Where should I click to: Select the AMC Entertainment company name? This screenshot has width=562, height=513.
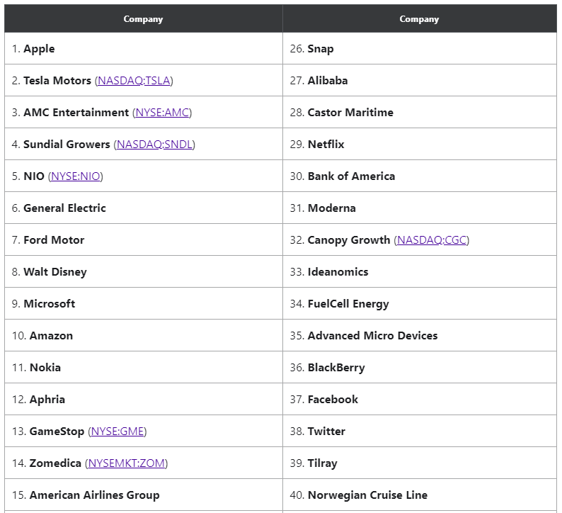(x=76, y=113)
